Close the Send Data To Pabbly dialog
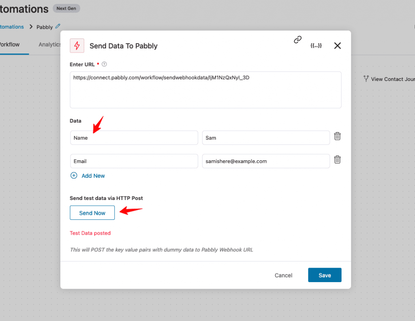Image resolution: width=415 pixels, height=321 pixels. coord(338,46)
